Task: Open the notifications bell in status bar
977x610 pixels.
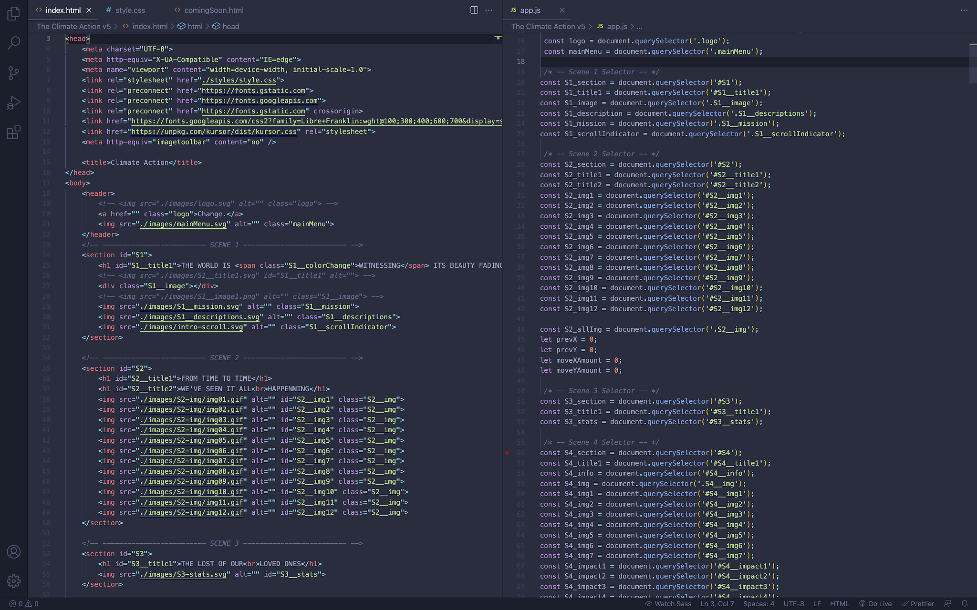Action: pos(964,603)
